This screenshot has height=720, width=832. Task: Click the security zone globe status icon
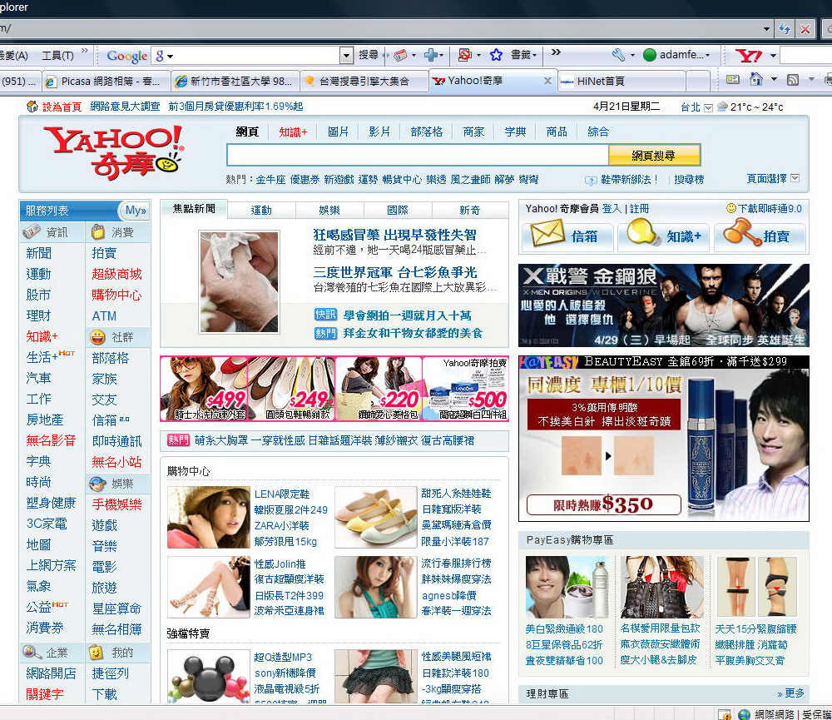[x=744, y=714]
